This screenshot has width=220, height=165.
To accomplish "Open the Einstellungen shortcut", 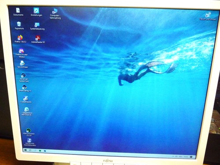I will click(x=36, y=12).
